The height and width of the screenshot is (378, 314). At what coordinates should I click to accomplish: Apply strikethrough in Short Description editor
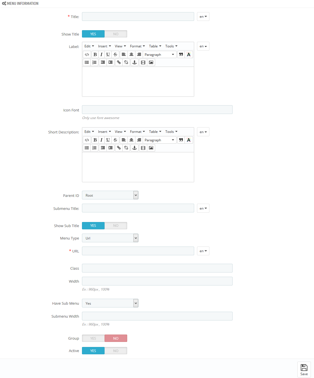click(115, 140)
